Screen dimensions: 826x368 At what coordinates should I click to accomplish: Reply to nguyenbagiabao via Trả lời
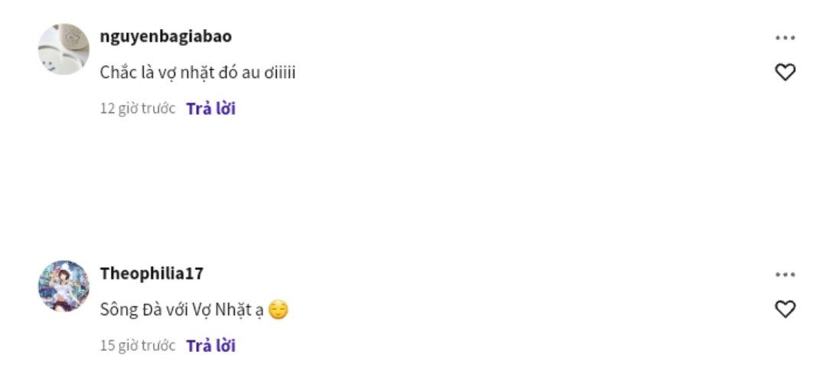pos(211,109)
